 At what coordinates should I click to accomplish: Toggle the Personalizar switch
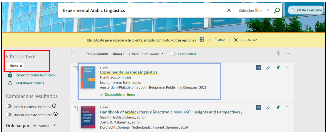coord(173,54)
